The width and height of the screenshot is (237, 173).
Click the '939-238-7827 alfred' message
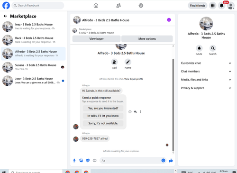click(95, 138)
